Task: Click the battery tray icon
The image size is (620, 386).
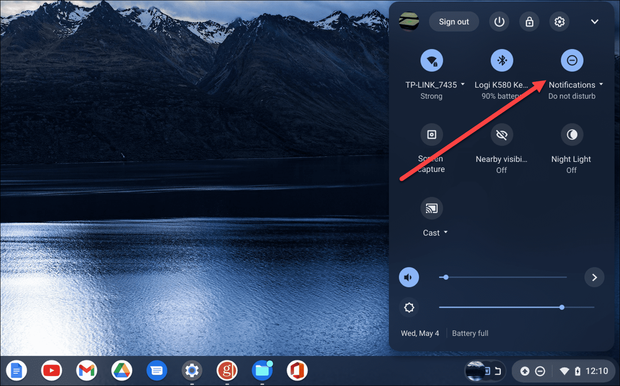Action: 578,371
